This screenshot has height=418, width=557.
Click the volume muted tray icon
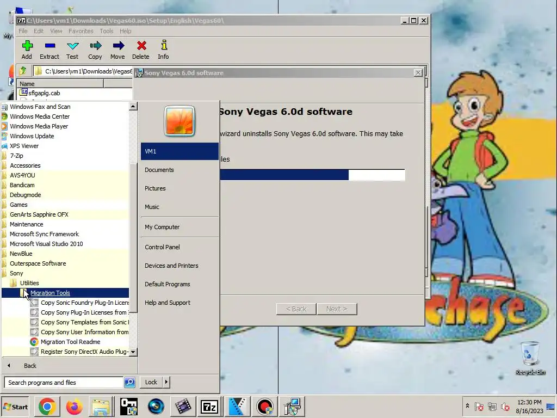[x=505, y=407]
